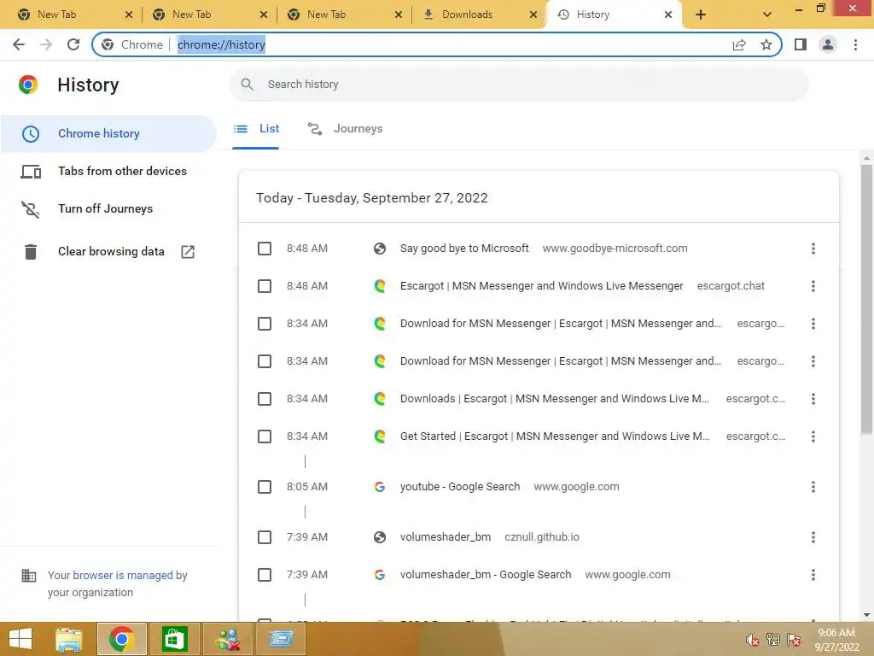Open actions menu for youtube - Google Search
The image size is (874, 656).
tap(813, 487)
